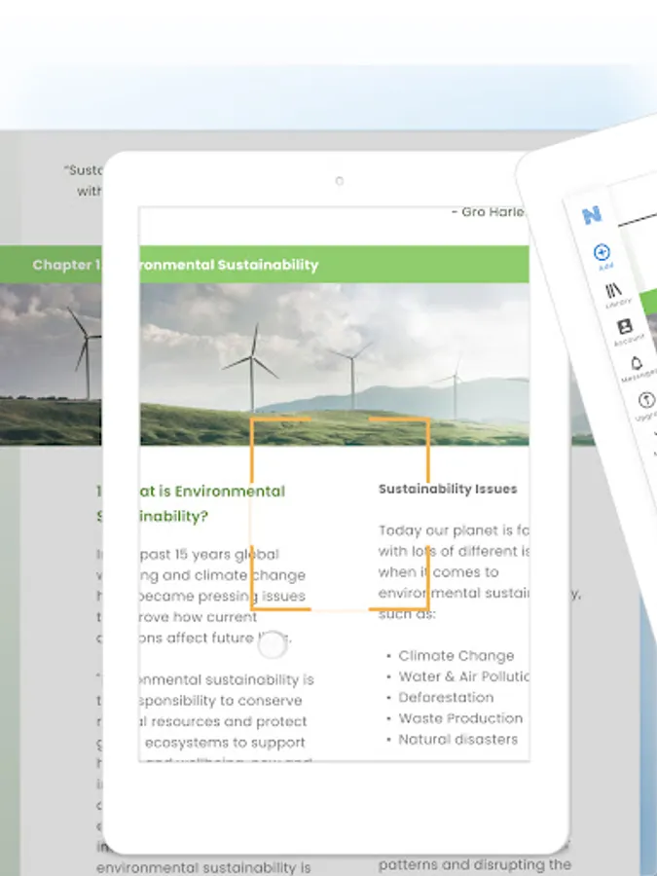Click the green Environmental Sustainability chapter banner

(x=334, y=264)
